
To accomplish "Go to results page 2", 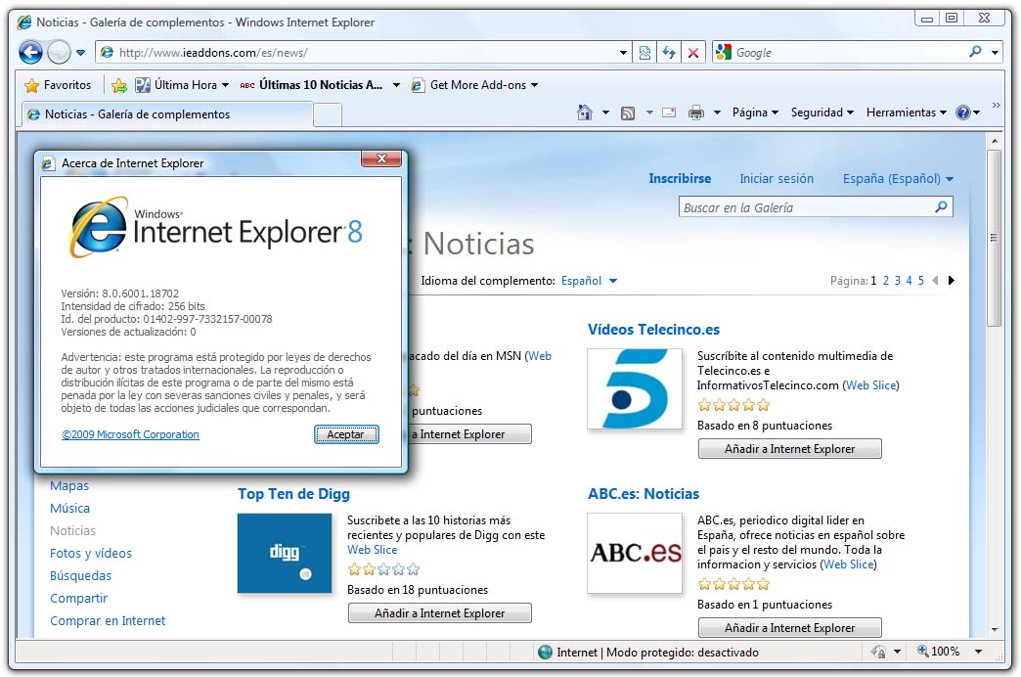I will [x=886, y=281].
